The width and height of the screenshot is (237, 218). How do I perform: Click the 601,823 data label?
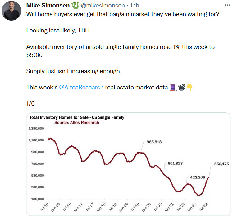click(175, 163)
